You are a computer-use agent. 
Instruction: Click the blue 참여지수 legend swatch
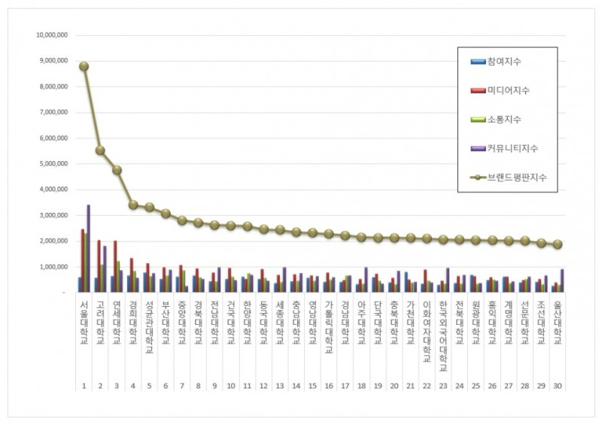(478, 62)
